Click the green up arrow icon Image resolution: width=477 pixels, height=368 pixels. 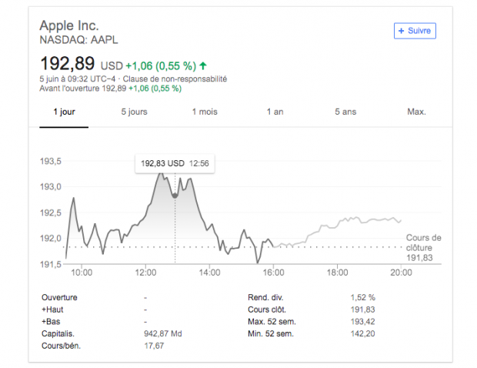pyautogui.click(x=203, y=65)
